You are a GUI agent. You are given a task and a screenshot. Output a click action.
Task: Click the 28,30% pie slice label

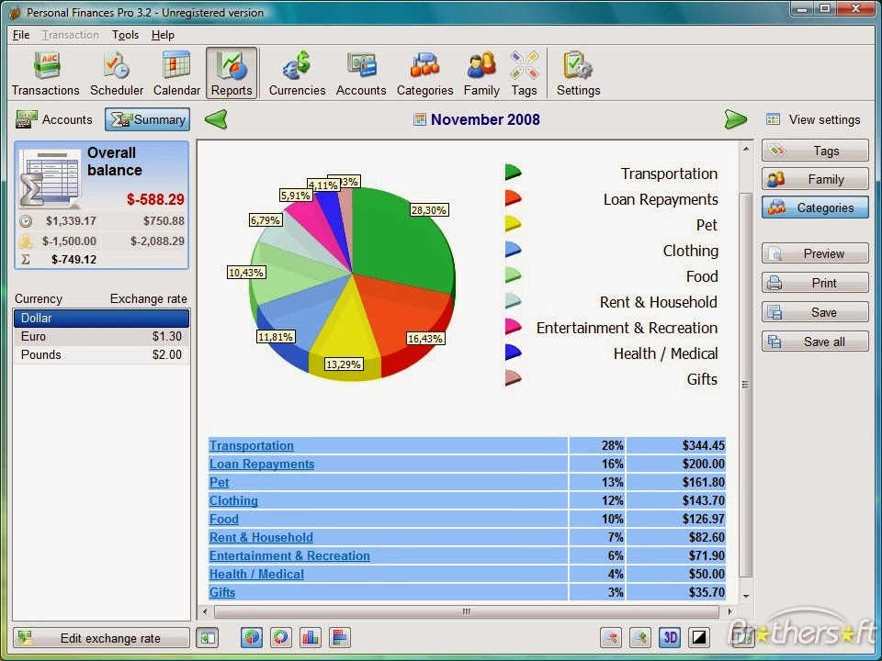(429, 210)
